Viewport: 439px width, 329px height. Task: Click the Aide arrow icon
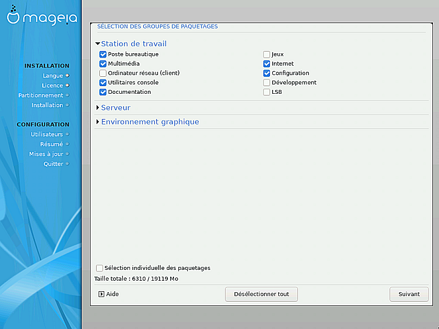click(102, 294)
